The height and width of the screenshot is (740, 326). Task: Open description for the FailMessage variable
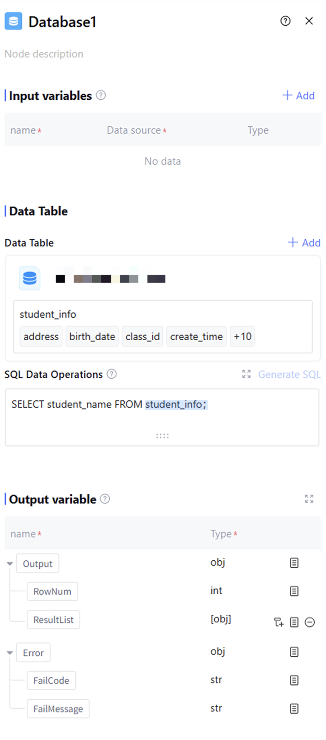click(x=294, y=708)
